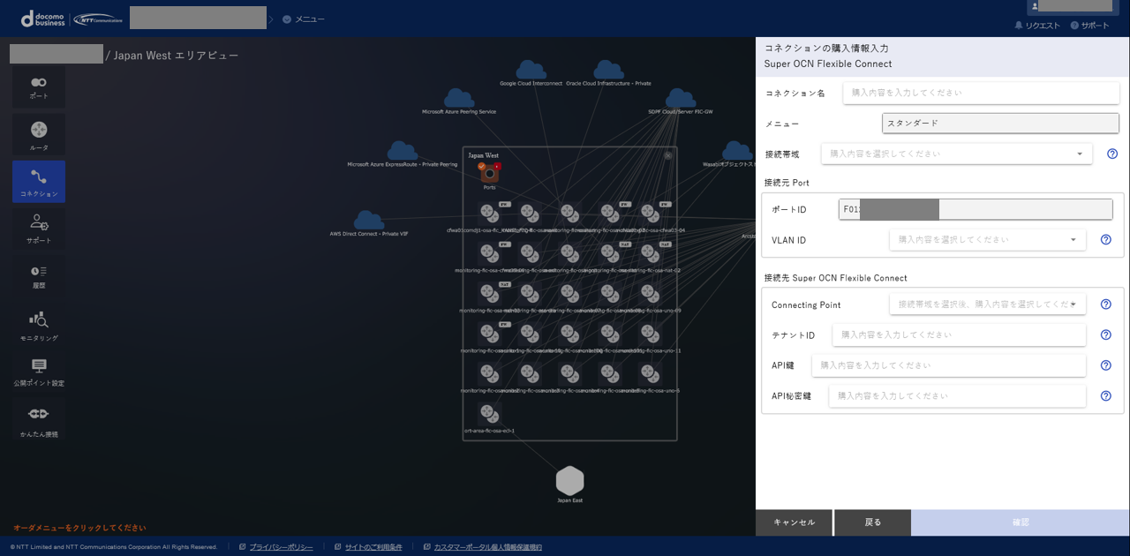Open the モニタリング sidebar icon

tap(39, 325)
